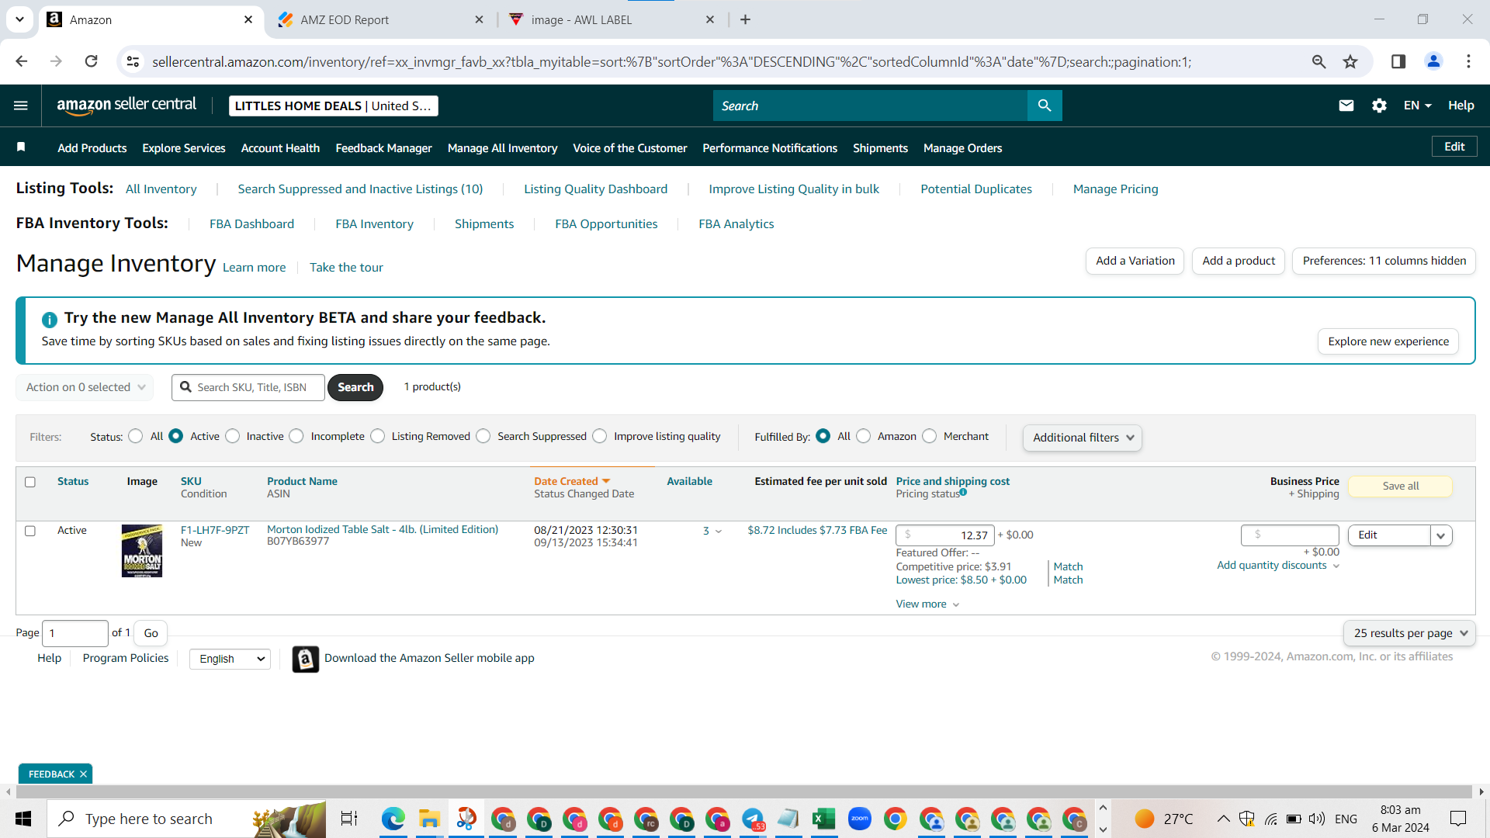Viewport: 1490px width, 838px height.
Task: Expand View more pricing details
Action: [x=928, y=604]
